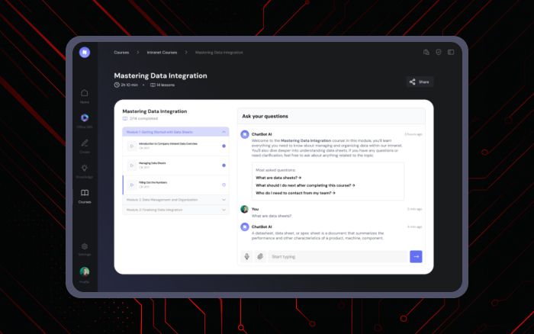Toggle the side panel layout icon
The width and height of the screenshot is (534, 334).
click(x=451, y=52)
